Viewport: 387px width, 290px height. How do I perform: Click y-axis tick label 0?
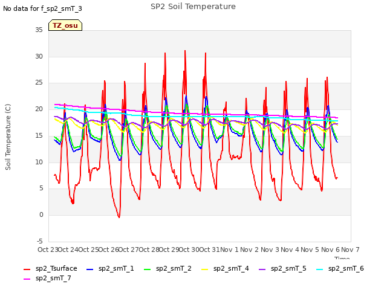pos(41,214)
